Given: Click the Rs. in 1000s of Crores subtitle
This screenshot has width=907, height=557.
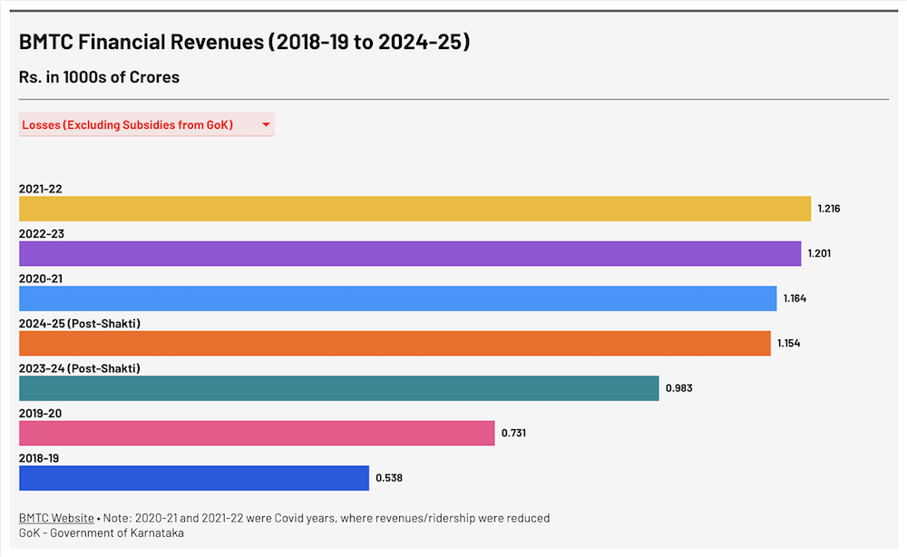Looking at the screenshot, I should click(x=99, y=77).
